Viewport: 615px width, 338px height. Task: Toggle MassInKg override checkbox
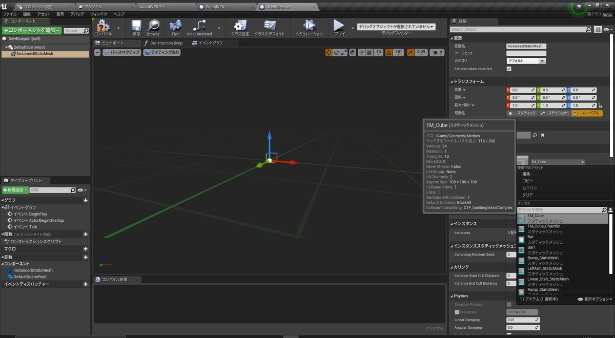[457, 312]
